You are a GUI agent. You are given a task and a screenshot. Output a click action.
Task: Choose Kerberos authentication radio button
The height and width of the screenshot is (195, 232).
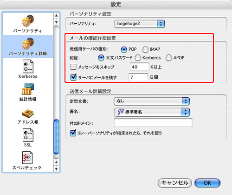click(138, 58)
